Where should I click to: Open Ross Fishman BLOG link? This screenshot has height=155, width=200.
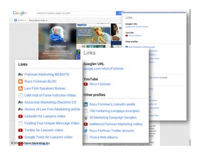pyautogui.click(x=40, y=81)
